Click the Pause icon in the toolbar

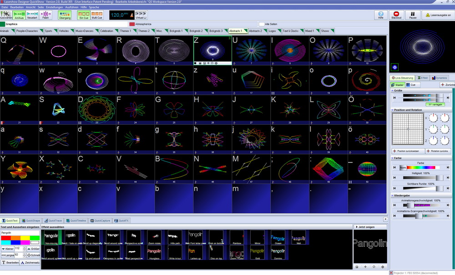click(413, 15)
